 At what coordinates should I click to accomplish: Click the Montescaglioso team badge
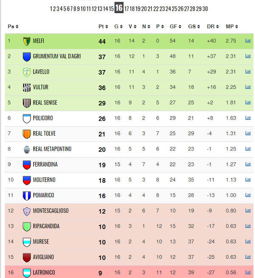[x=27, y=211]
